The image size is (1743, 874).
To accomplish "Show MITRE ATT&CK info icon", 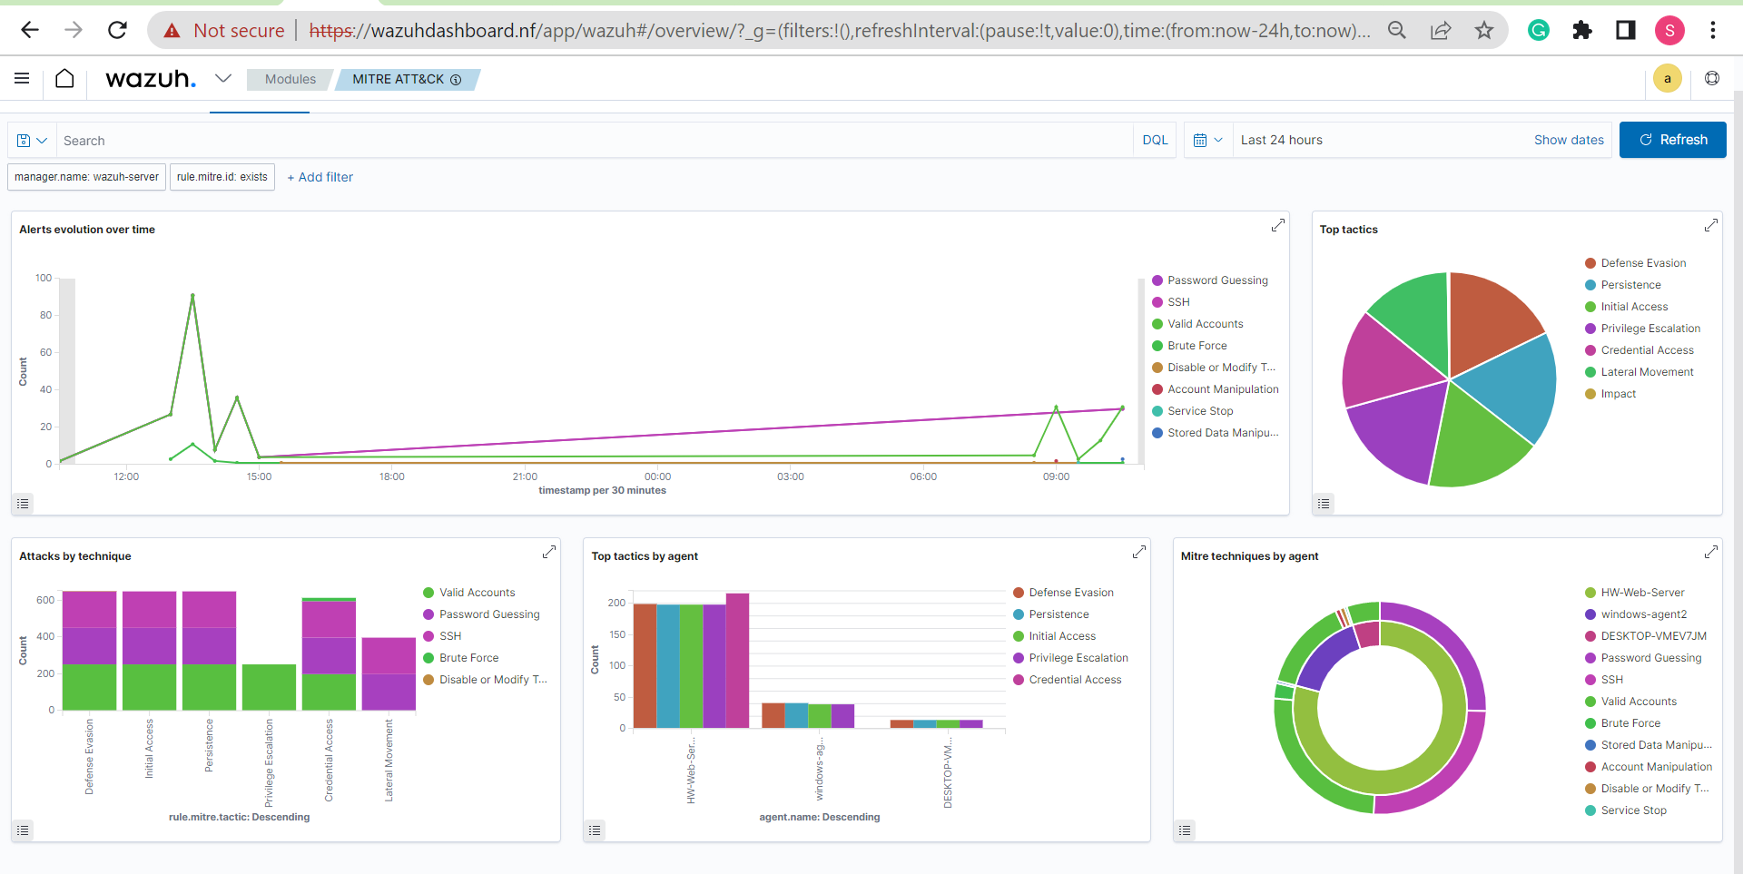I will [456, 80].
